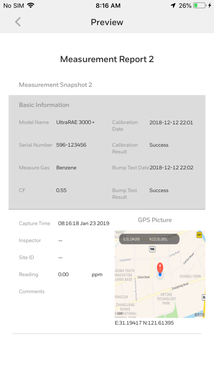Select bump test date 2018-12-12 22:02
Viewport: 214px width, 380px height.
coord(171,168)
